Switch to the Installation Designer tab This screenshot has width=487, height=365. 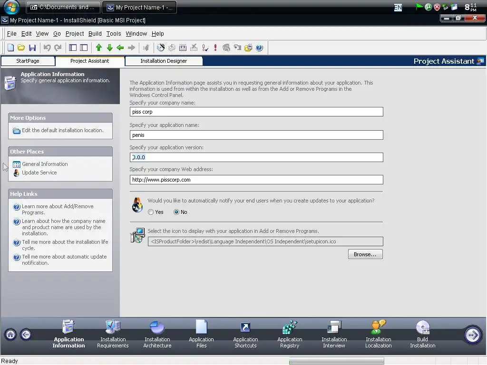click(x=164, y=61)
